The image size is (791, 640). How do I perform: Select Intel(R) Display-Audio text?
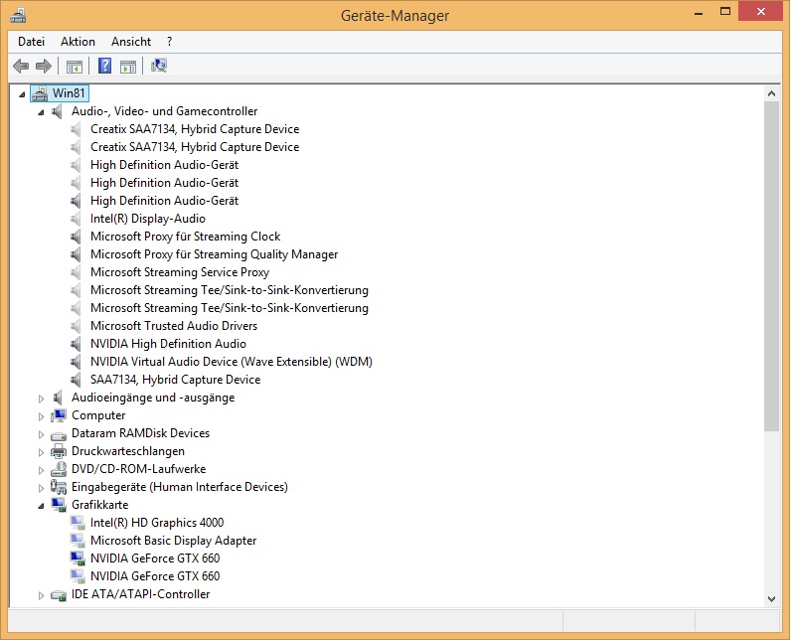(148, 219)
